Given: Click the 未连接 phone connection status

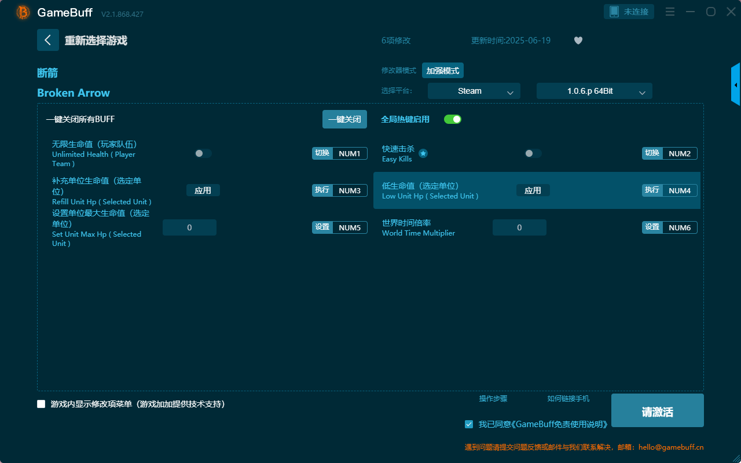Looking at the screenshot, I should (629, 11).
